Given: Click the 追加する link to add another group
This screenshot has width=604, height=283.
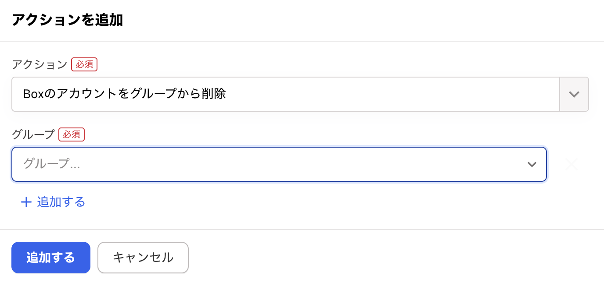Looking at the screenshot, I should click(61, 202).
